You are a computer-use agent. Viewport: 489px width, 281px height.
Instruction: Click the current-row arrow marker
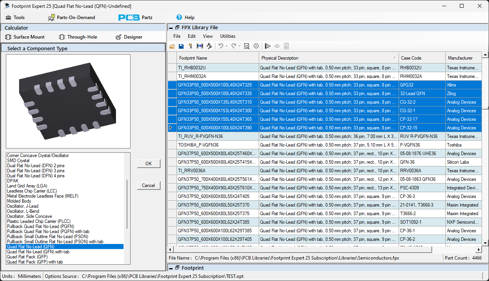(171, 128)
